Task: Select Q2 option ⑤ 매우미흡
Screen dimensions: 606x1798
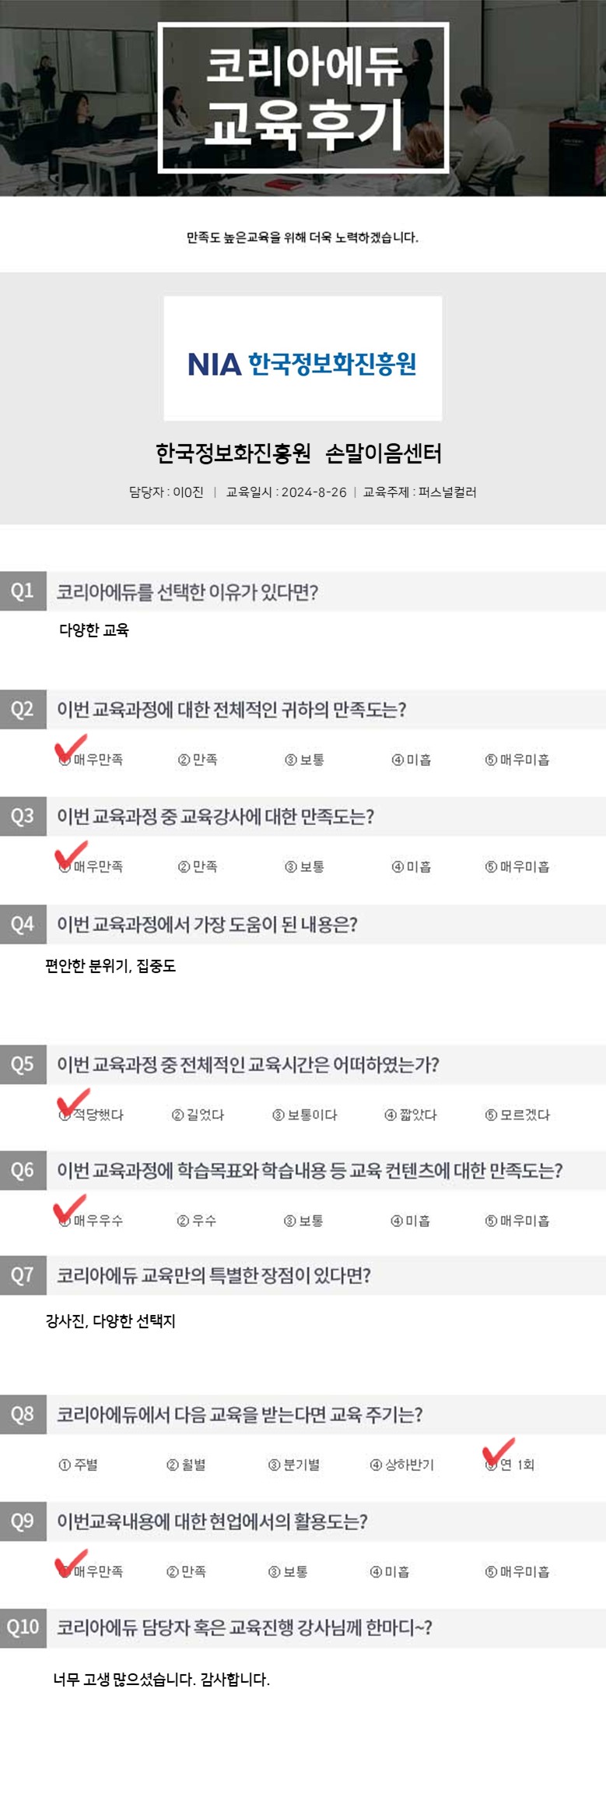Action: [517, 760]
